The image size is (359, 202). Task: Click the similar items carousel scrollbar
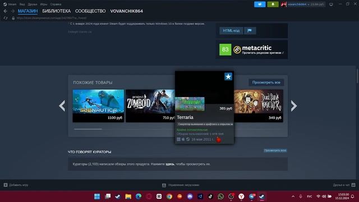[88, 129]
